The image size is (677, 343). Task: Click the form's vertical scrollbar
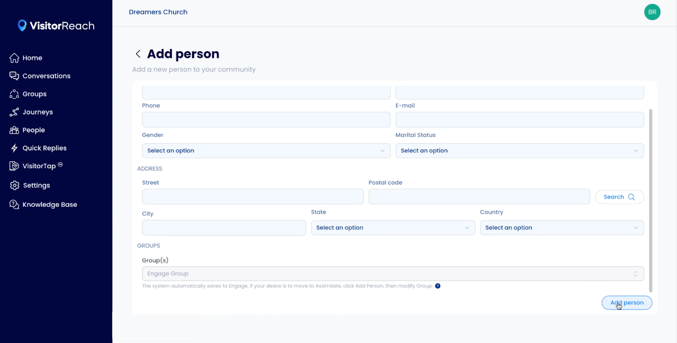pyautogui.click(x=650, y=199)
